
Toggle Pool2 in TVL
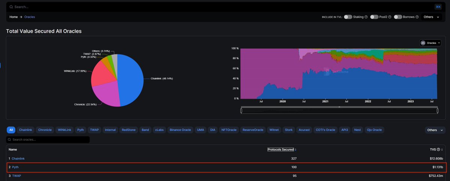[374, 17]
